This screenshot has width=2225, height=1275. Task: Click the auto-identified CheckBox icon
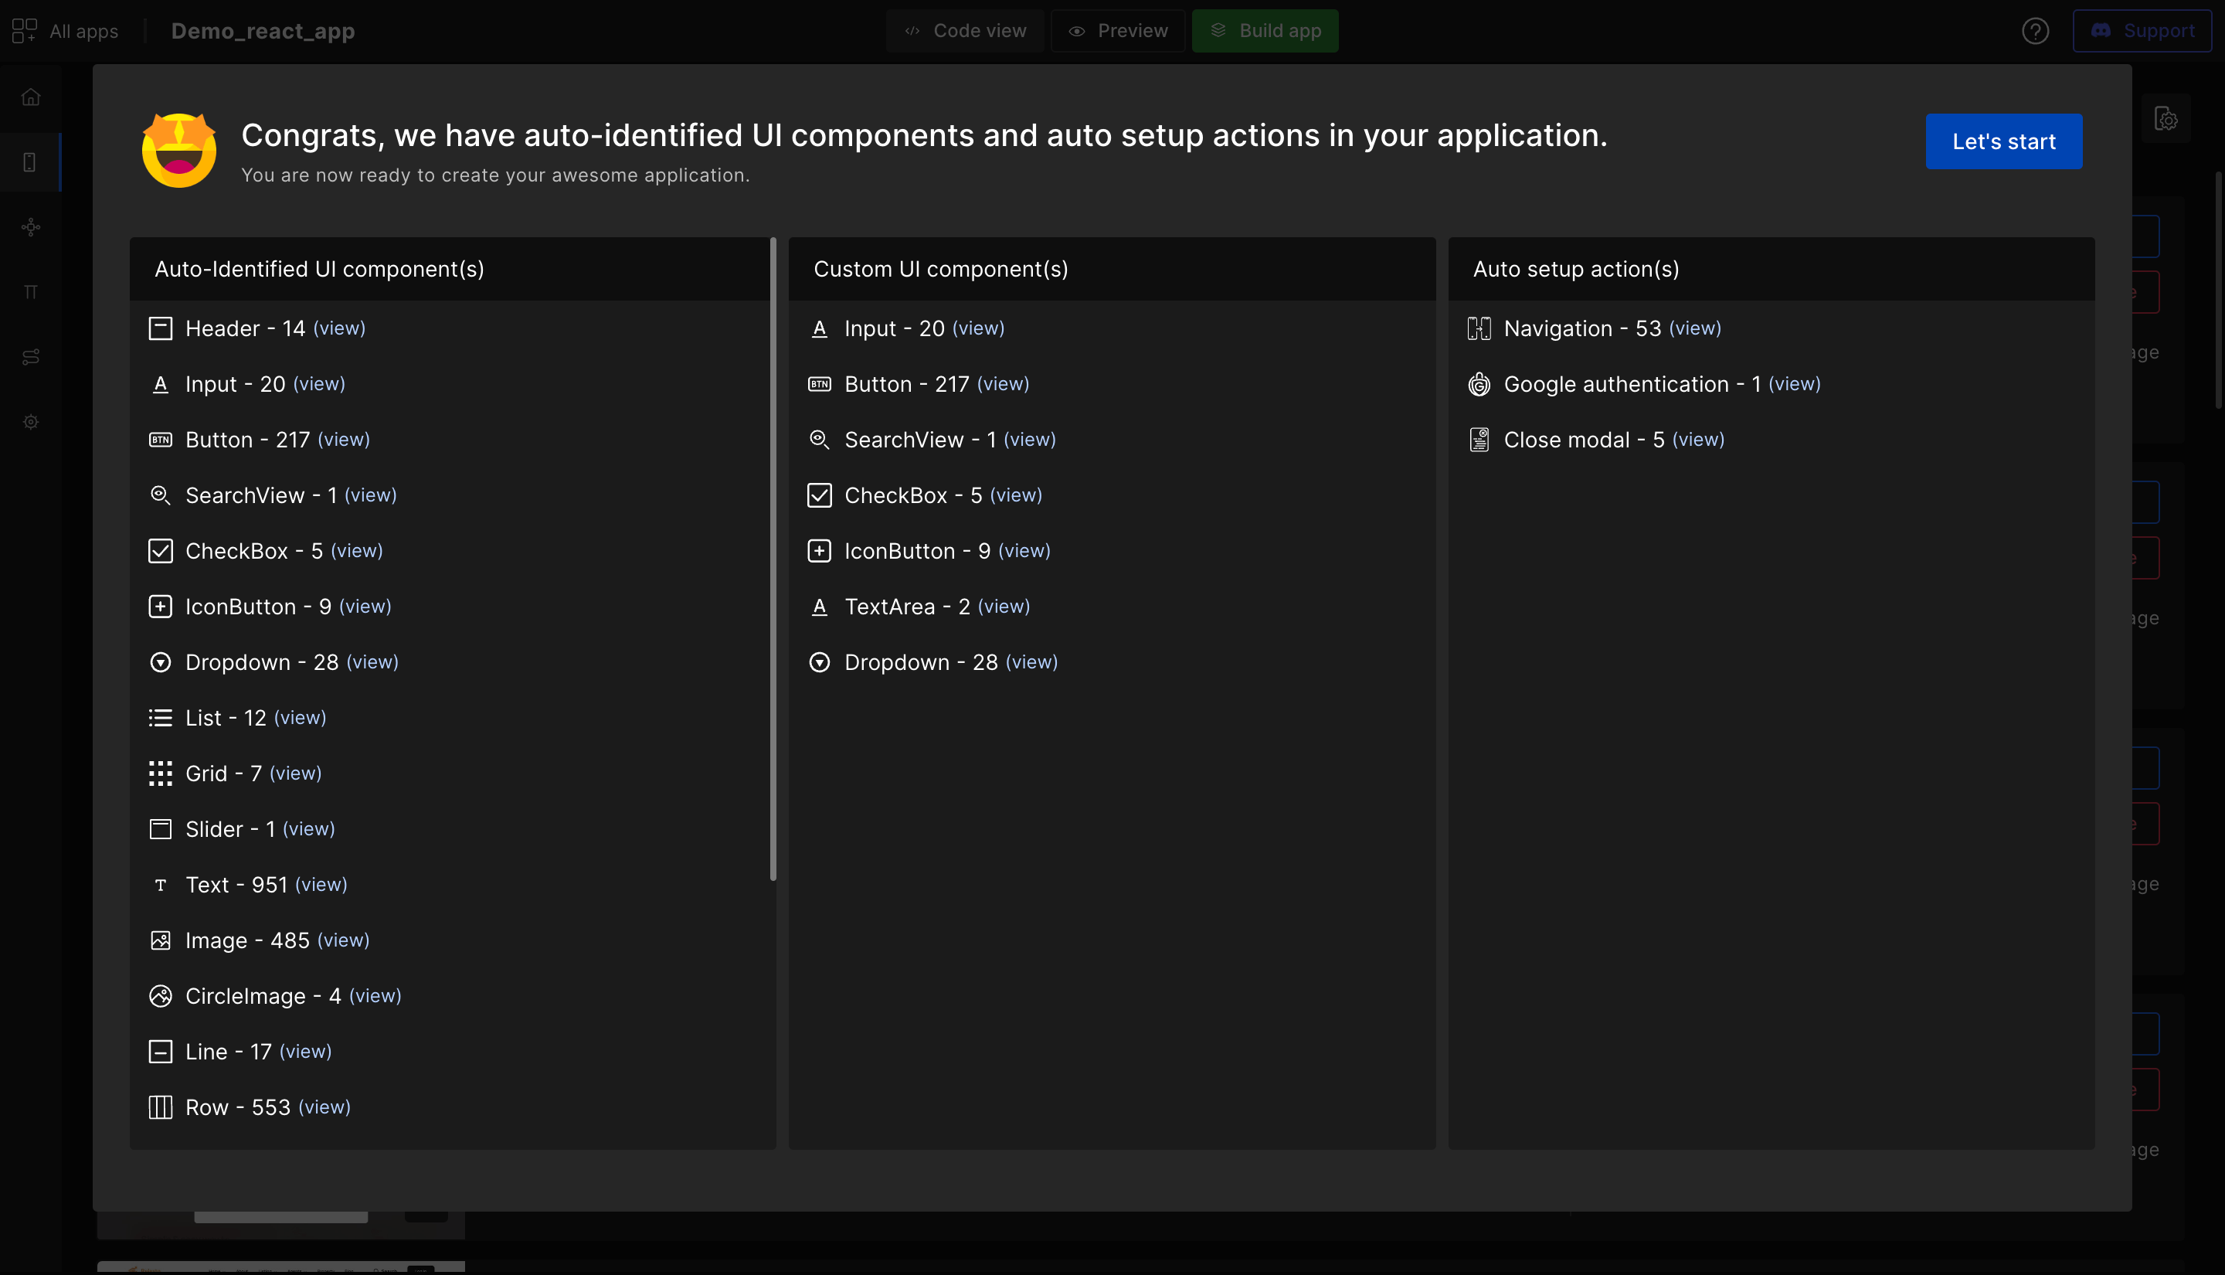pos(160,551)
